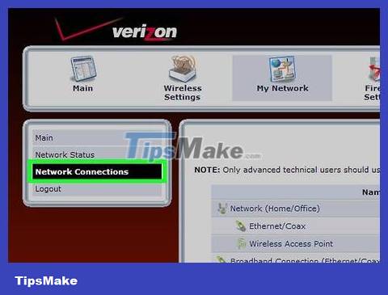The width and height of the screenshot is (388, 295).
Task: Click the Ethernet/Coax plug icon
Action: click(x=241, y=226)
